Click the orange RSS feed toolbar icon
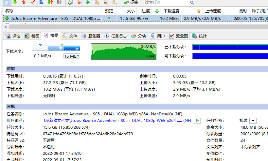Screen dimensions: 268x161 coord(97,2)
